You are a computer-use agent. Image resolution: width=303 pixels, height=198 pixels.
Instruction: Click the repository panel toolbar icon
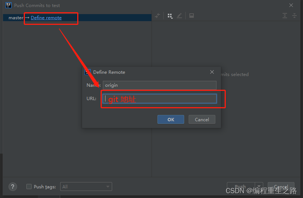point(192,16)
